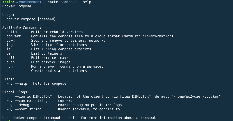Click the 'up' command entry
The width and height of the screenshot is (233, 121).
pyautogui.click(x=9, y=71)
